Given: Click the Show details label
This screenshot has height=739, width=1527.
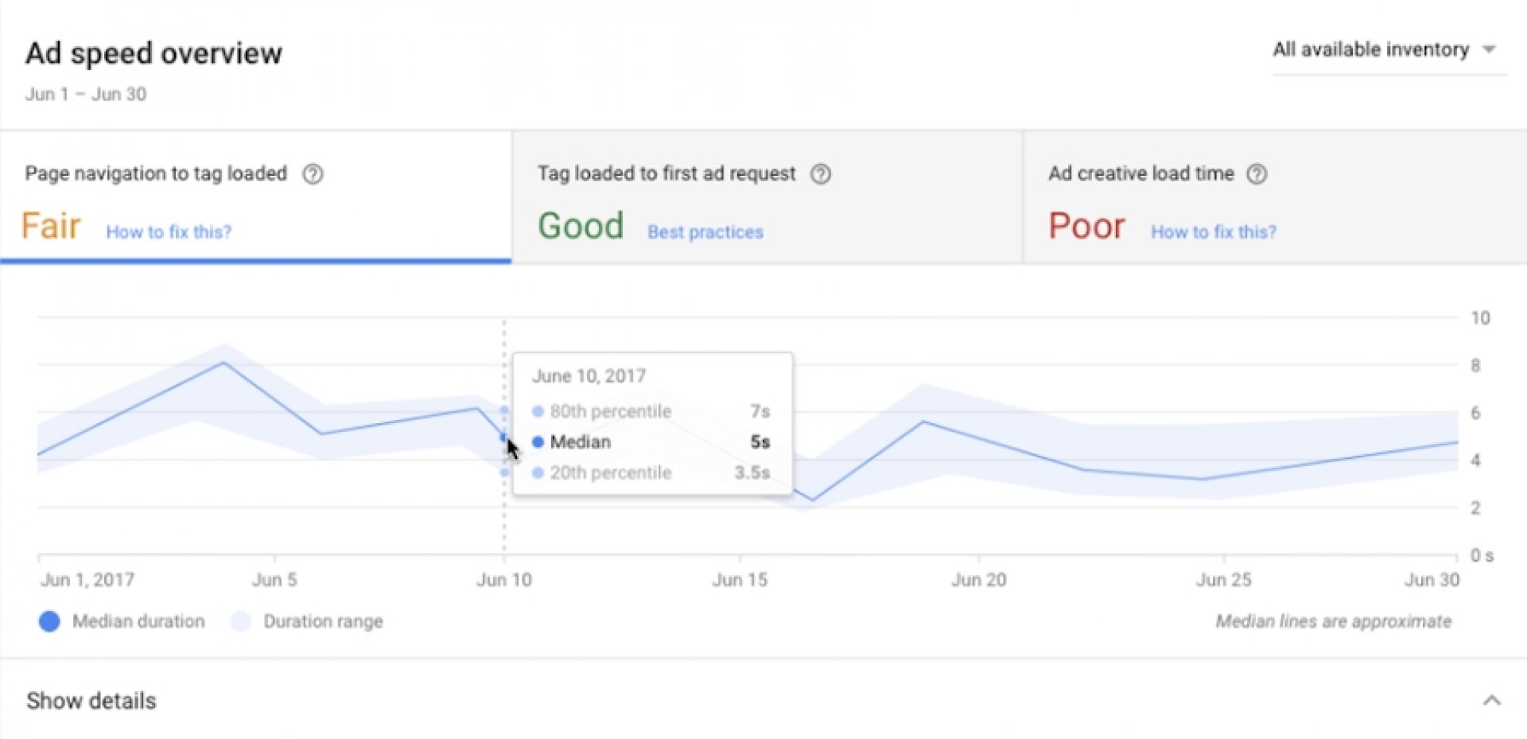Looking at the screenshot, I should click(91, 701).
